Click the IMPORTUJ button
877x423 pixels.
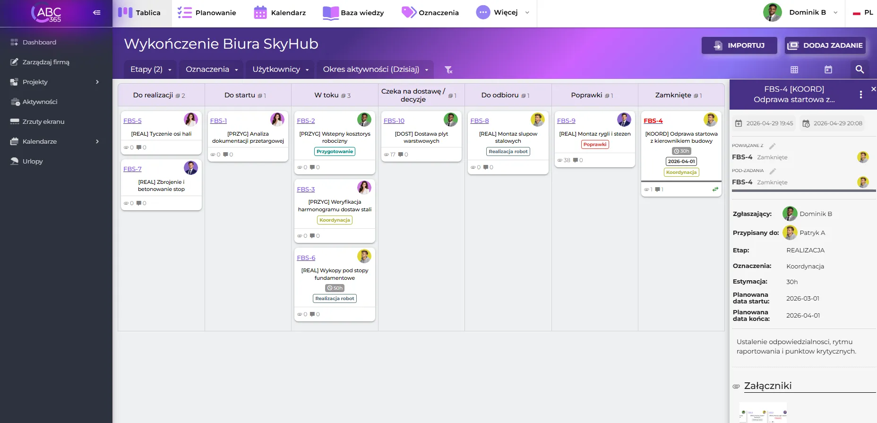[x=739, y=45]
